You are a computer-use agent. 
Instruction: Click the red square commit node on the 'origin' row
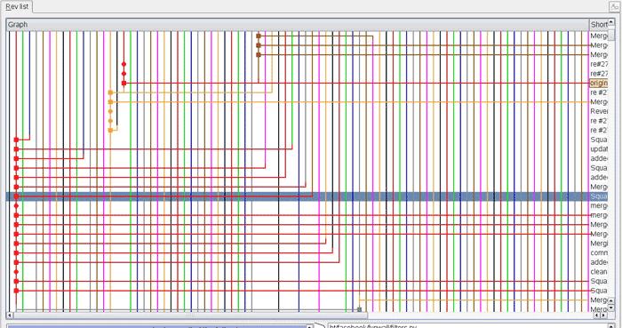tap(124, 84)
